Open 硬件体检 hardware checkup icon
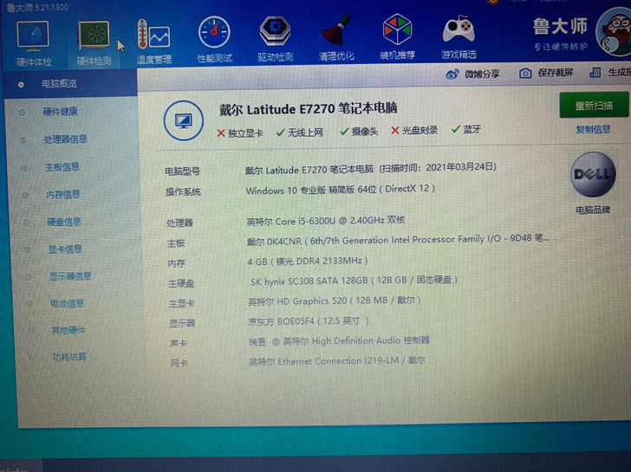Screen dimensions: 631x472 (33, 36)
